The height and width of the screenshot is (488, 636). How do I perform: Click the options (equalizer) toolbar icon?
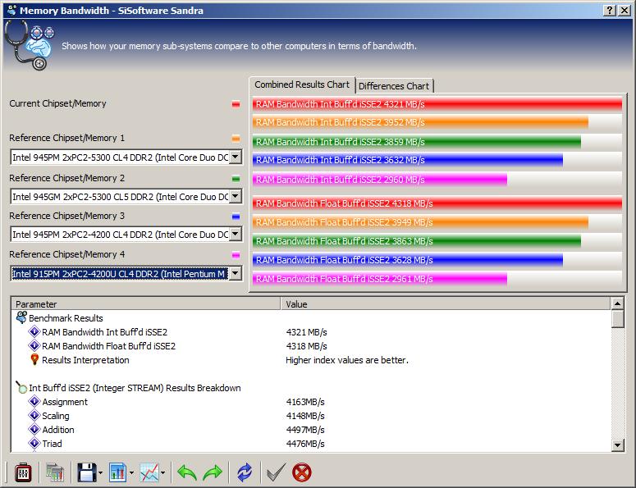[x=23, y=472]
